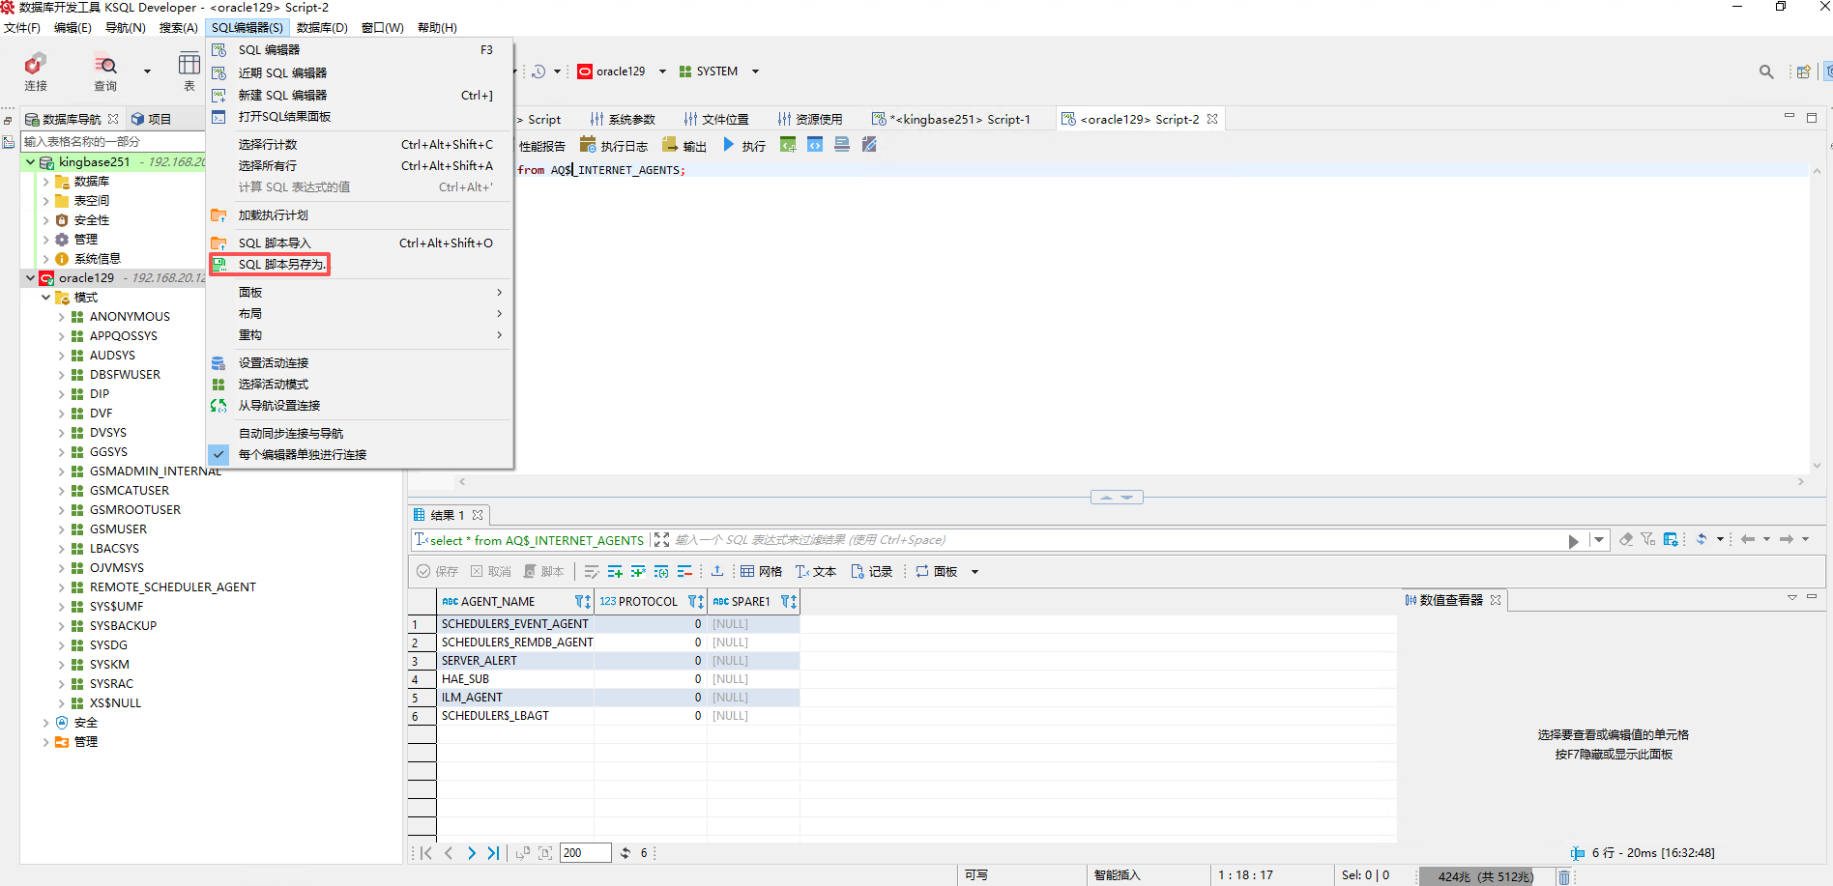Click the add row icon in results toolbar
Screen dimensions: 1833x886
(x=615, y=572)
